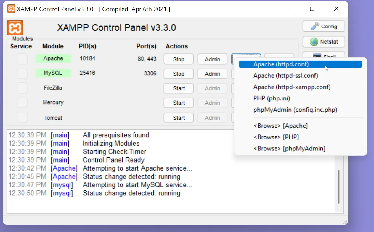Open the MySQL Admin page
The width and height of the screenshot is (374, 232).
(212, 74)
